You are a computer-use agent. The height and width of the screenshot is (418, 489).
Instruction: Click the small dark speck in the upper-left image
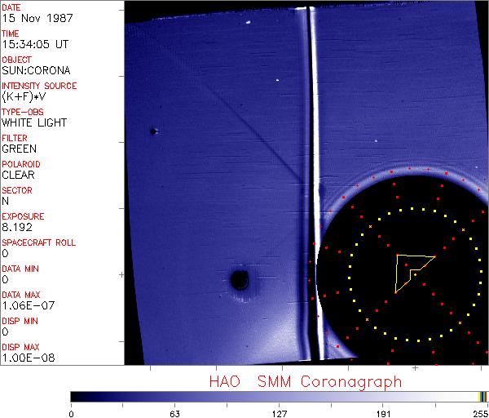(153, 131)
